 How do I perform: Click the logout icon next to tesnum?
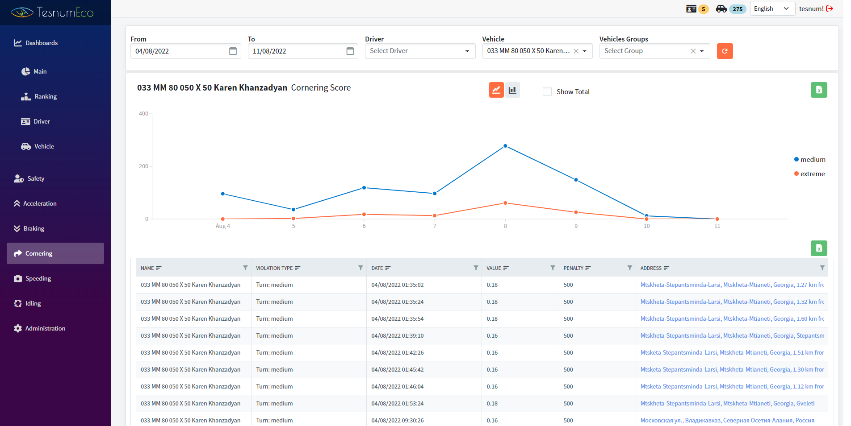coord(830,8)
